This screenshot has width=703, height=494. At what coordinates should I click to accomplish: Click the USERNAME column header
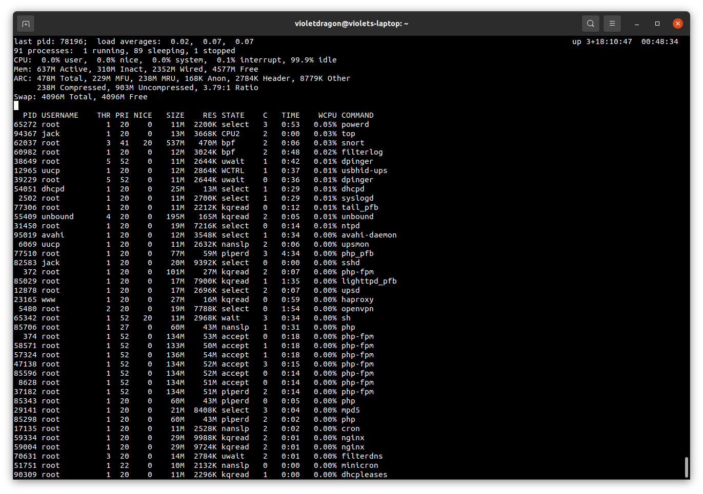click(60, 115)
